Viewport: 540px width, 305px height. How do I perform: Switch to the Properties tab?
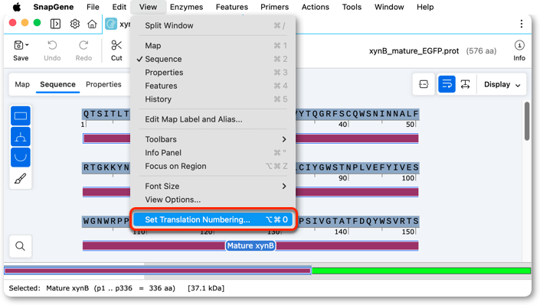click(103, 85)
